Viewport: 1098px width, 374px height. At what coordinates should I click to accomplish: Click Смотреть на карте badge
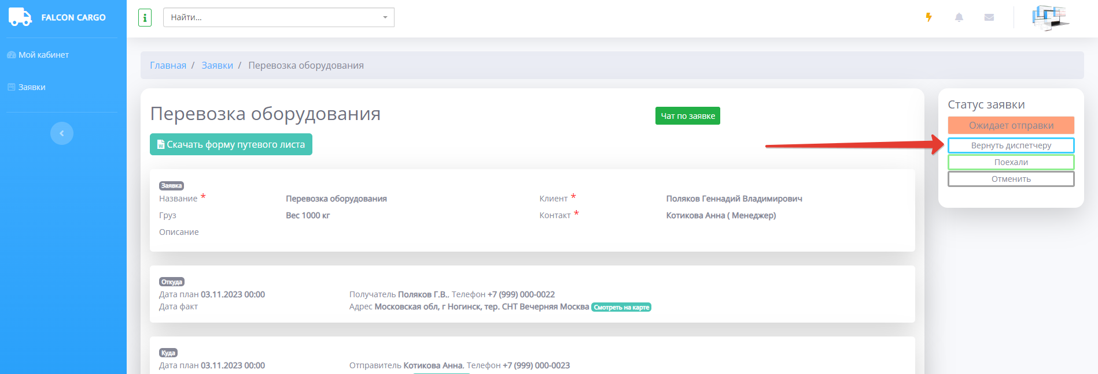point(621,307)
